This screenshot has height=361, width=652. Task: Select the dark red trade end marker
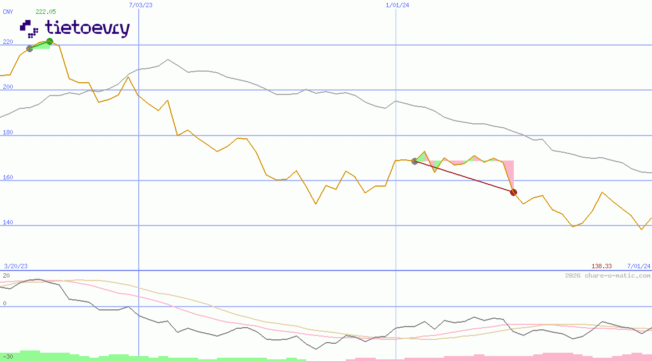tap(513, 192)
